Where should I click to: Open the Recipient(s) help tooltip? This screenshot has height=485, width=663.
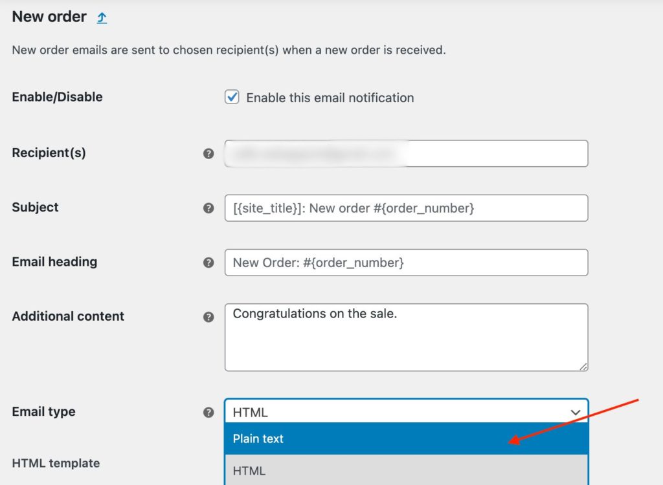(208, 153)
